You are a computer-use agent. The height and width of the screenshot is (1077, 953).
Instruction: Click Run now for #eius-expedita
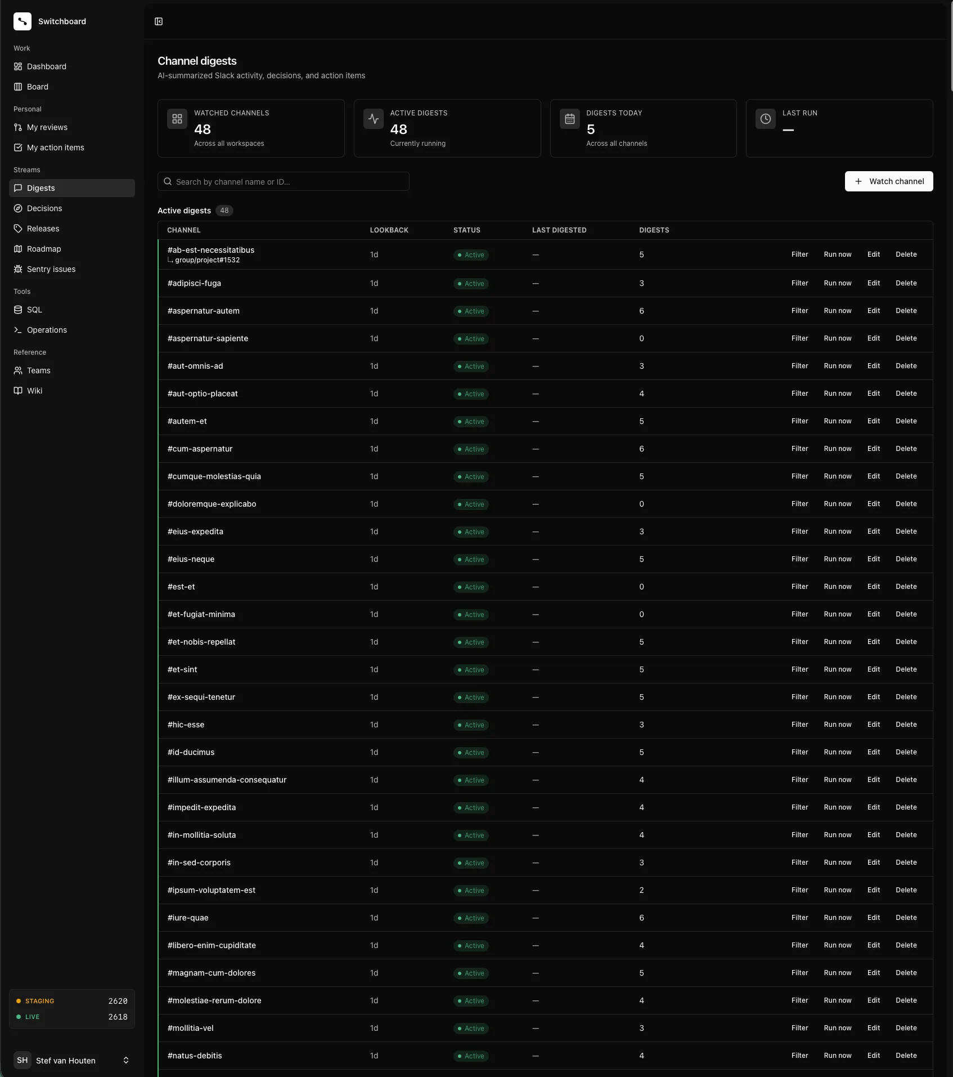click(838, 531)
